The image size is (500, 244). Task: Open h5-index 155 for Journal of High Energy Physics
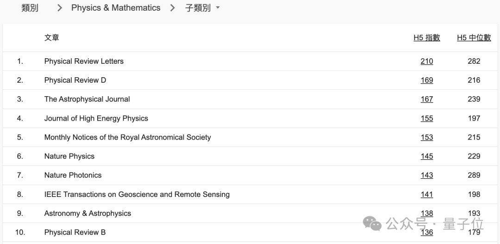pos(427,118)
